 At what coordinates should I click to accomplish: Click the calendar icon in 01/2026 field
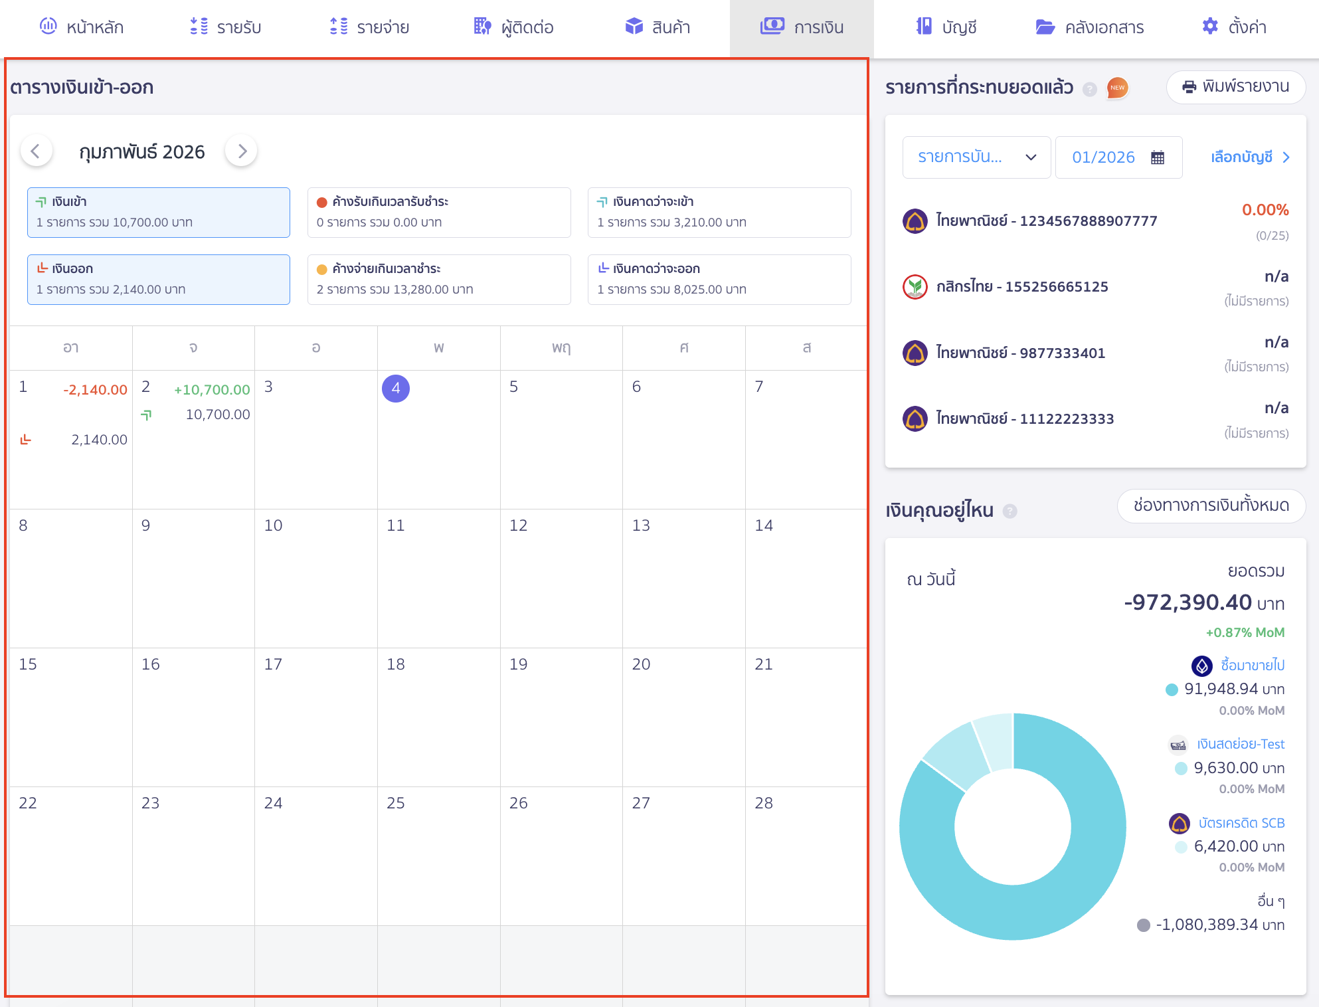1158,157
